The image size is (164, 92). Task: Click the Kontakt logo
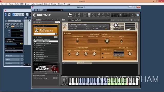(42, 15)
